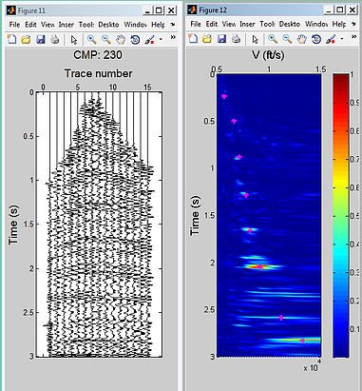
Task: Print Figure 11 via printer icon
Action: 55,40
